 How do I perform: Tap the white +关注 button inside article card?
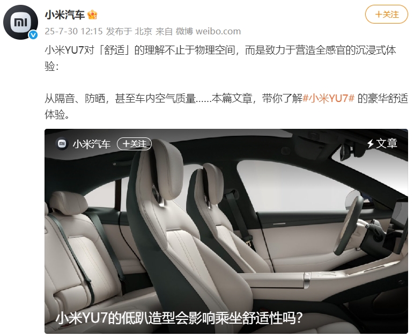click(134, 144)
